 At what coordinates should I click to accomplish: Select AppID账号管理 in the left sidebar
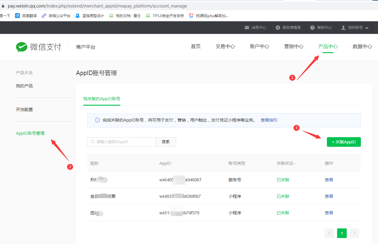click(x=30, y=133)
